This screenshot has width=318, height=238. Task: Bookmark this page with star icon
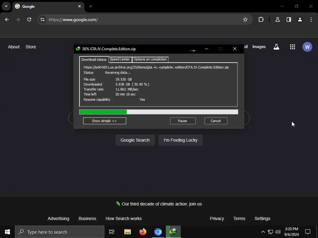[245, 20]
